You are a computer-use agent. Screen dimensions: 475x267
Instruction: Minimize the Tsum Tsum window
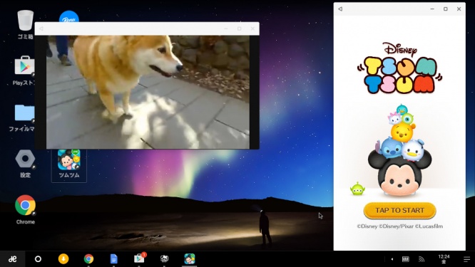(432, 9)
